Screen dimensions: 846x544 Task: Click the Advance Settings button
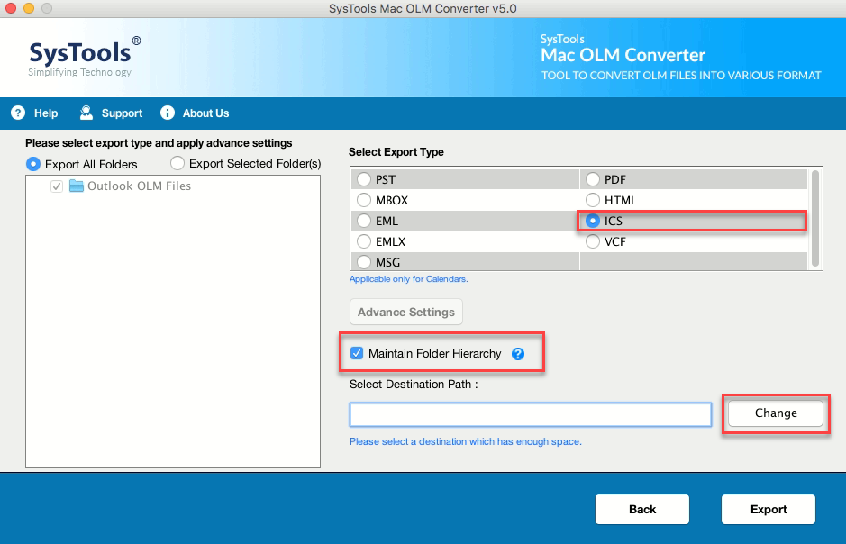[406, 313]
